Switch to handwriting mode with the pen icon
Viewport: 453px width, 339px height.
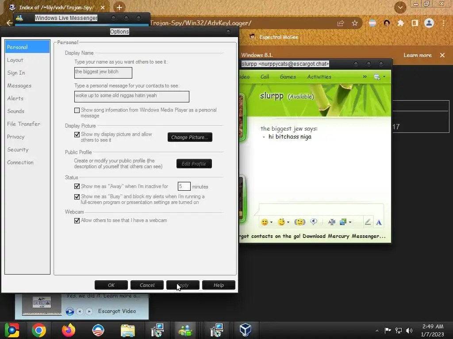tap(368, 222)
